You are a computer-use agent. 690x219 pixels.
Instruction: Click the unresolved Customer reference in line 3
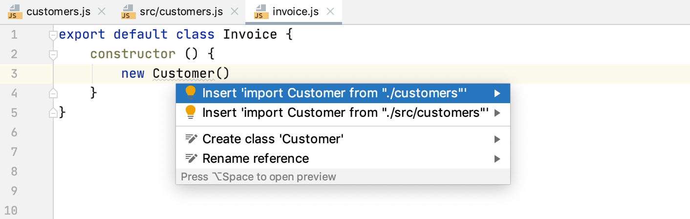coord(183,74)
